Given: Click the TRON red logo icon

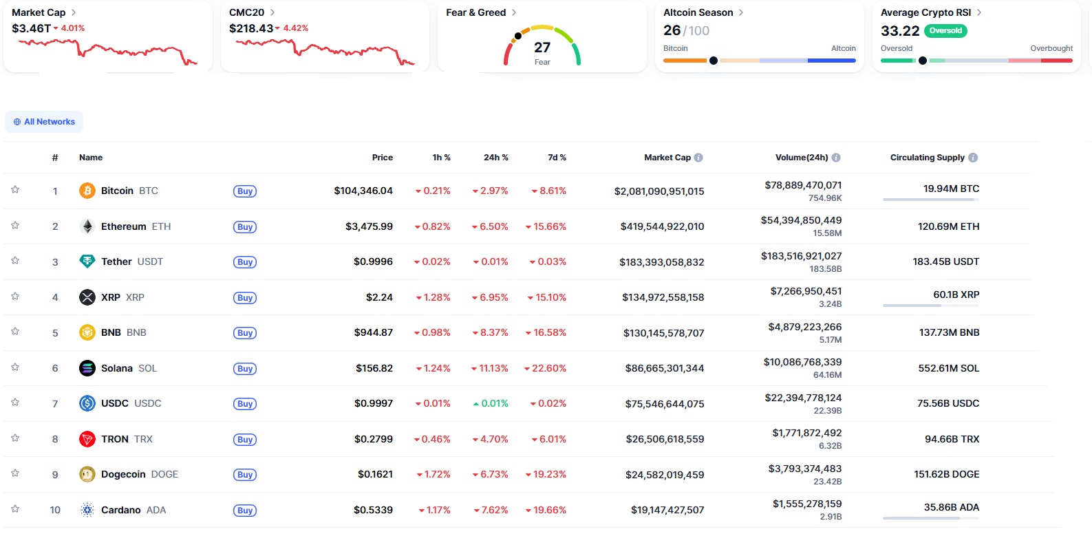Looking at the screenshot, I should click(x=87, y=439).
